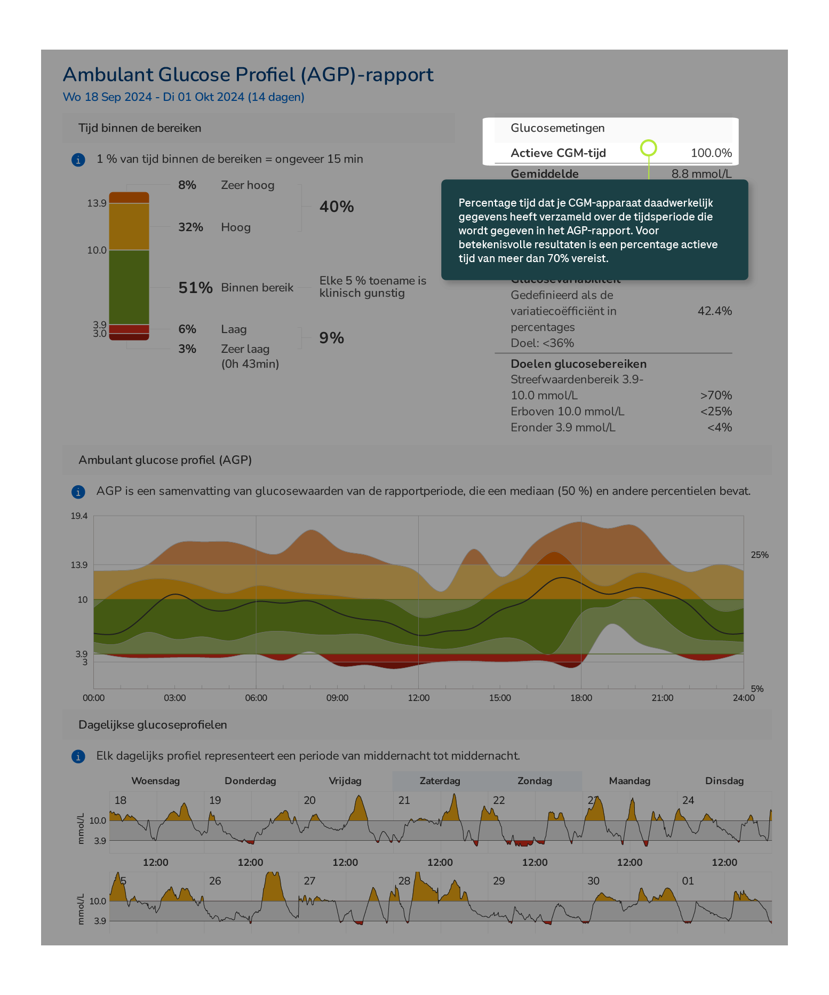829x995 pixels.
Task: Click the 'Doel: <36%' text
Action: tap(542, 343)
